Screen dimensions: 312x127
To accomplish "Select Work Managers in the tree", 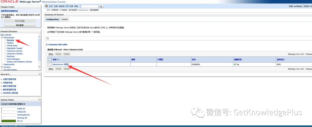I will (x=13, y=59).
